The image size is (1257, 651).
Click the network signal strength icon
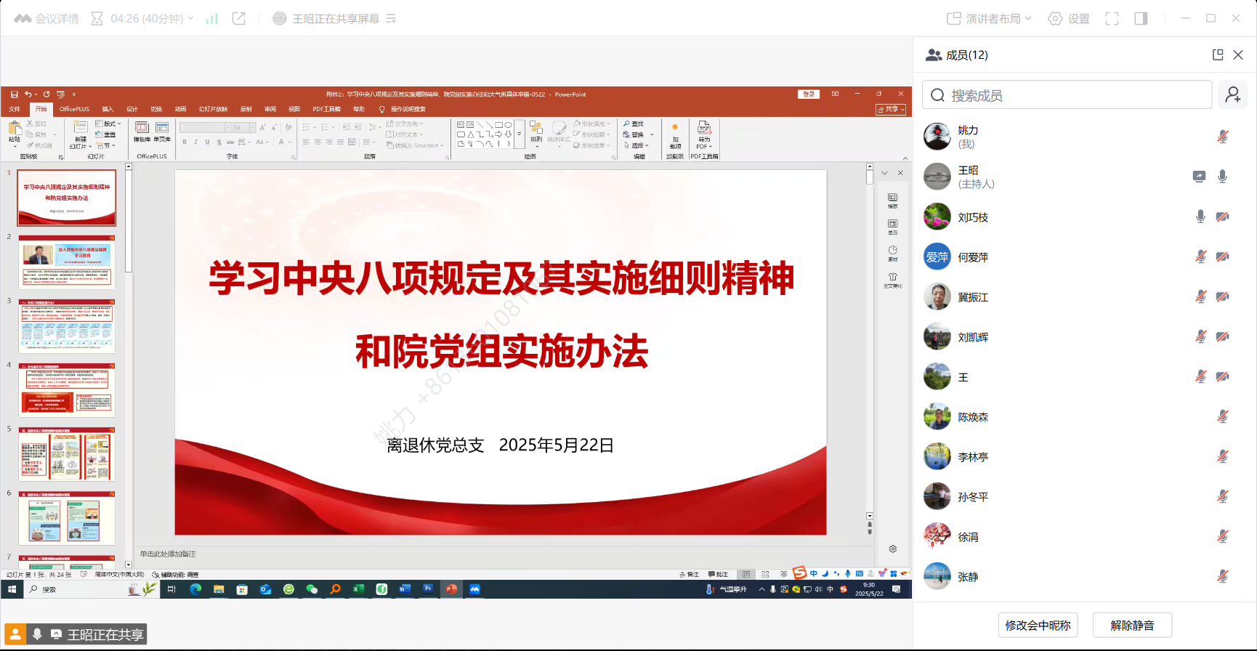(x=211, y=19)
